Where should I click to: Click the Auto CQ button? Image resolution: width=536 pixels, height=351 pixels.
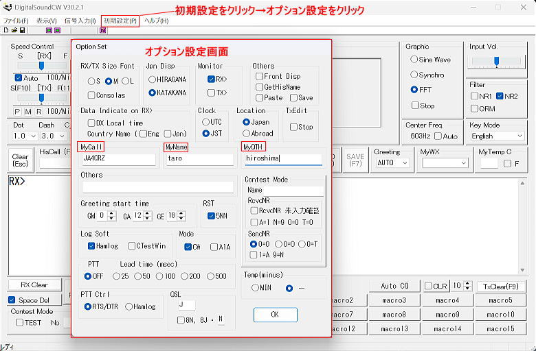pos(394,286)
